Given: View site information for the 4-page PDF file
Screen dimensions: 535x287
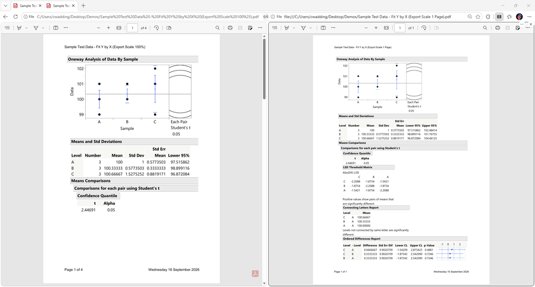Looking at the screenshot, I should 29,17.
